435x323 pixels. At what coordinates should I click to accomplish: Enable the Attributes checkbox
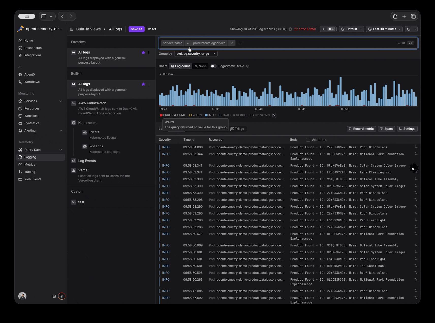click(x=308, y=140)
